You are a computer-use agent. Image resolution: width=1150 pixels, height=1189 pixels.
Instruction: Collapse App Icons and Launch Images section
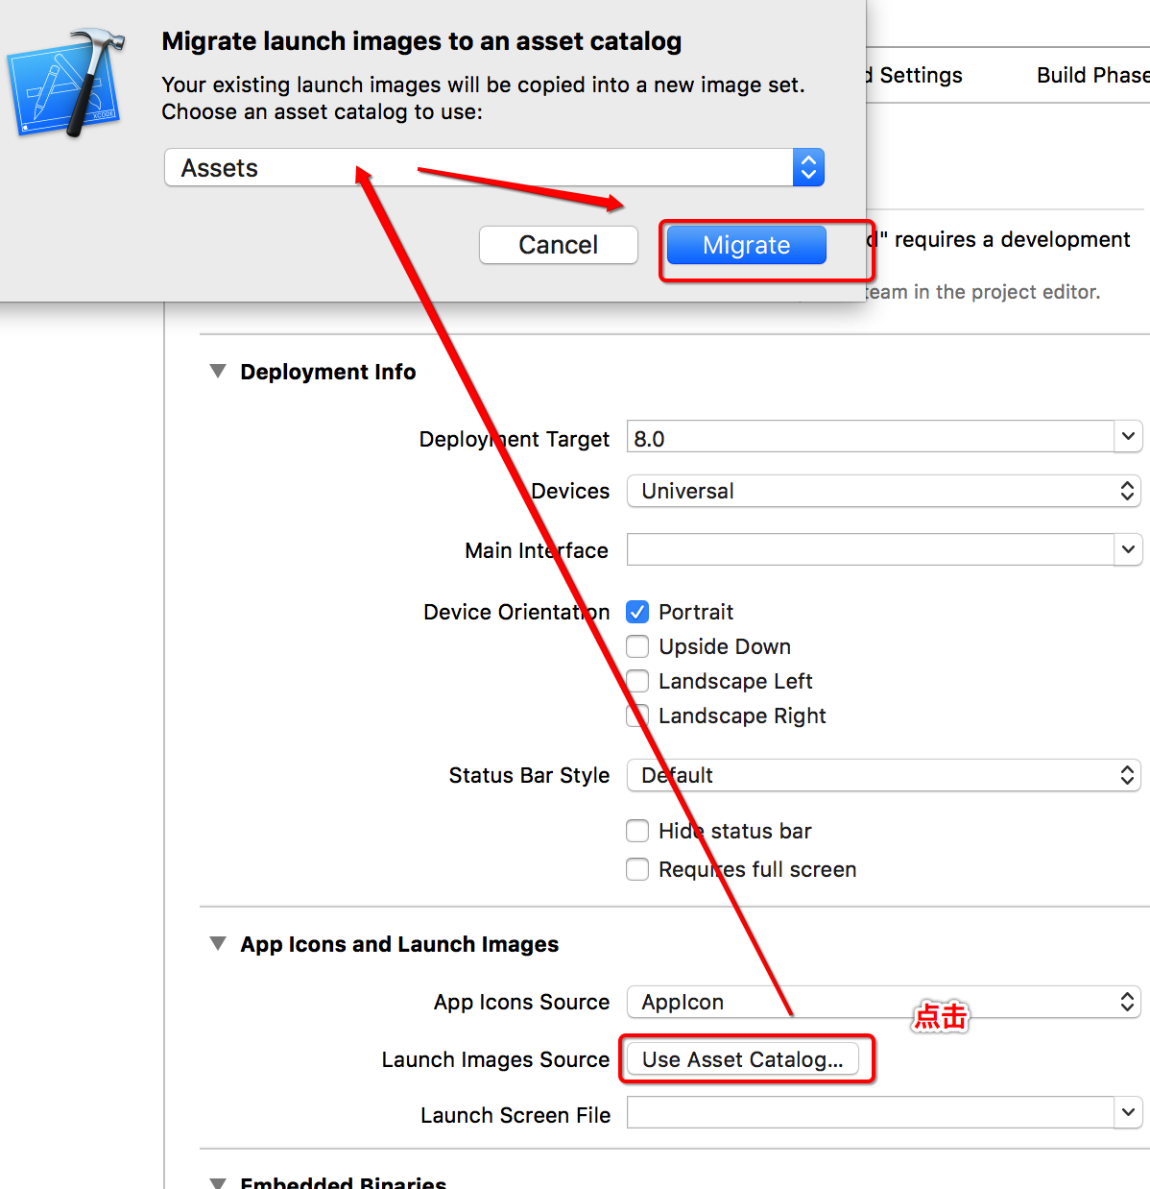tap(218, 944)
